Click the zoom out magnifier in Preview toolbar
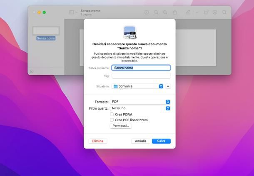254x176 pixels. (x=156, y=12)
